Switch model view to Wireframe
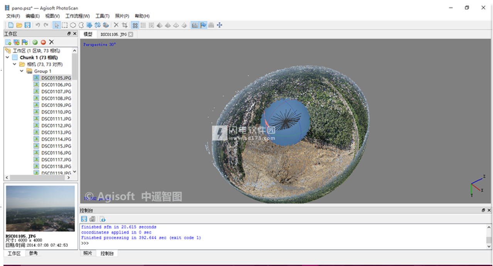Image resolution: width=493 pixels, height=266 pixels. tap(176, 25)
